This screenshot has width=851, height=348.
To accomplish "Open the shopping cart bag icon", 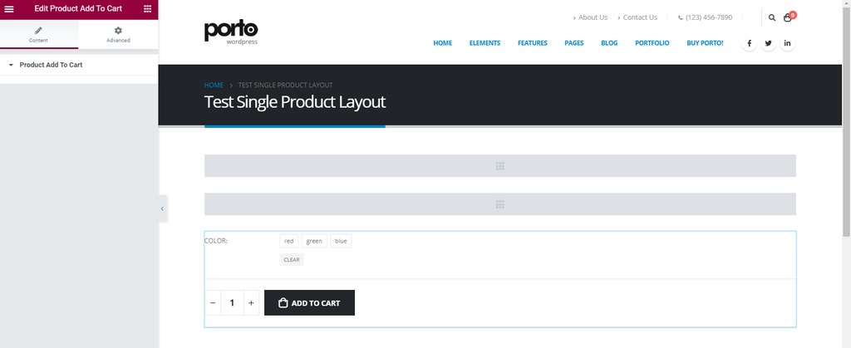I will pos(788,18).
